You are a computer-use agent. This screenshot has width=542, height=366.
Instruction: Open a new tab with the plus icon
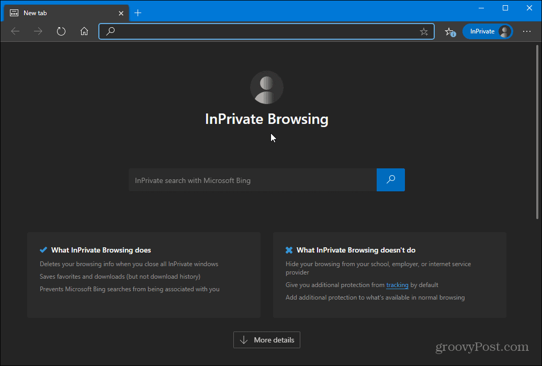pos(138,13)
